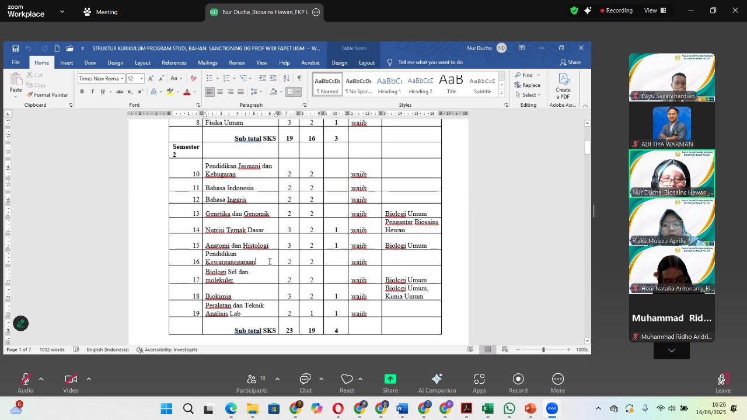Open the font size dropdown

click(x=141, y=79)
